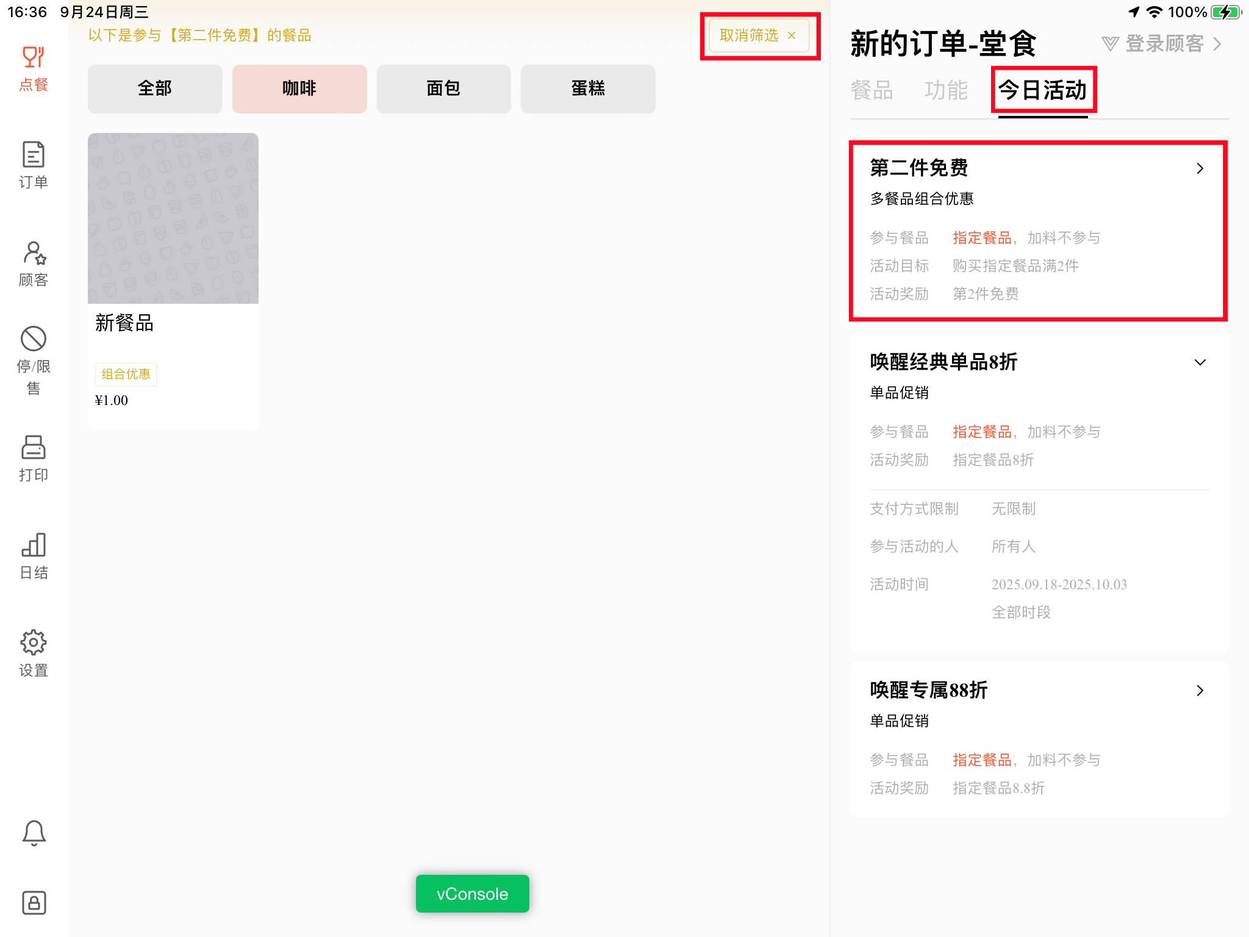
Task: Expand the 唤醒专属88折 activity chevron
Action: pyautogui.click(x=1200, y=691)
